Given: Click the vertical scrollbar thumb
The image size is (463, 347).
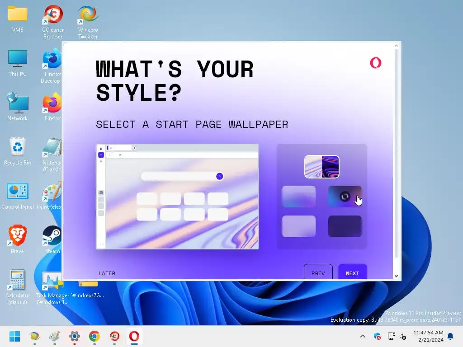Looking at the screenshot, I should point(396,154).
